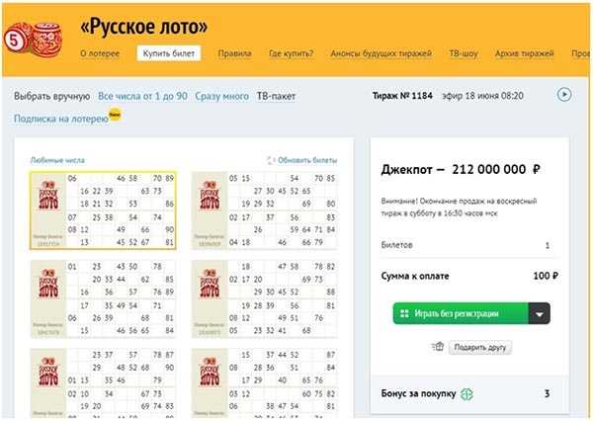The height and width of the screenshot is (421, 593).
Task: Select the Купить билет tab
Action: (169, 53)
